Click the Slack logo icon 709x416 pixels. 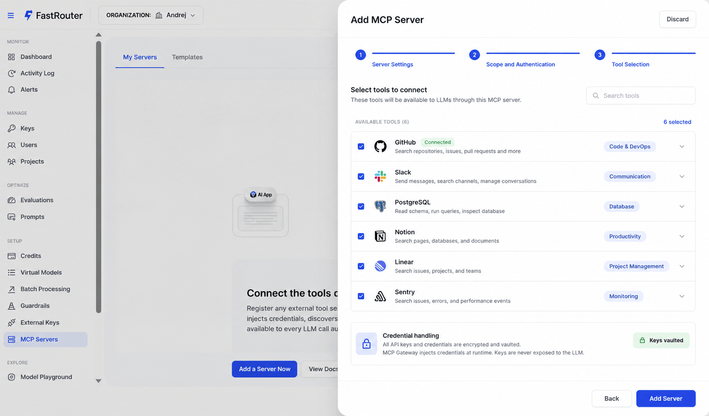pyautogui.click(x=380, y=176)
